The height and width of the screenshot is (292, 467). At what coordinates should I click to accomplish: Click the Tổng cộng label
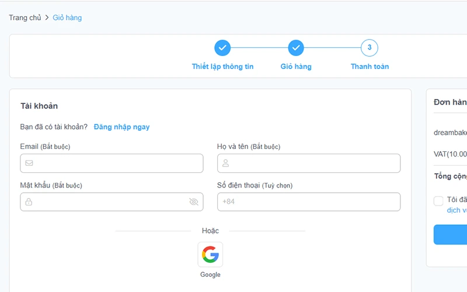click(450, 176)
